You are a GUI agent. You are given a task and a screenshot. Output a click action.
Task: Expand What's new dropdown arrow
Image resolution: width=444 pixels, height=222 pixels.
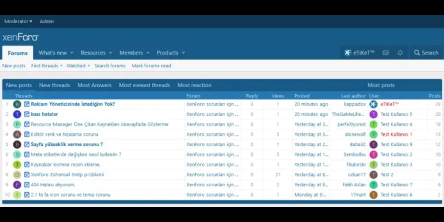pos(72,53)
